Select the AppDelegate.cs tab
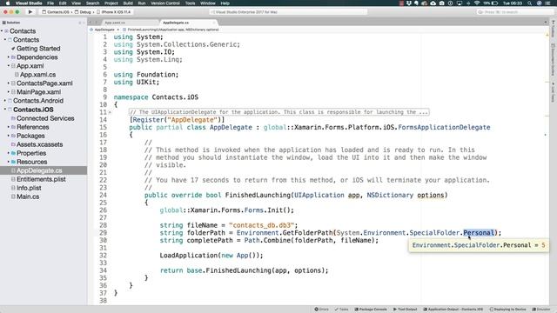Viewport: 557px width, 313px height. coord(176,23)
